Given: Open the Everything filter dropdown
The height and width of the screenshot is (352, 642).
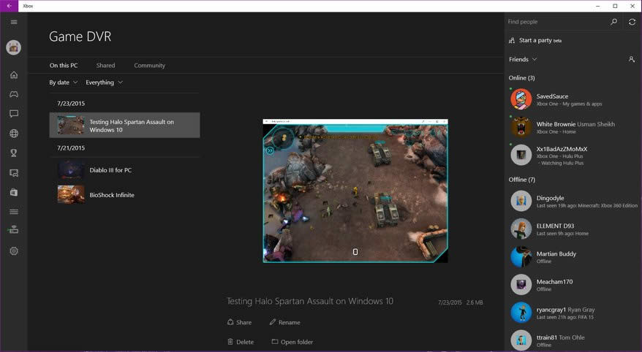Looking at the screenshot, I should tap(104, 83).
